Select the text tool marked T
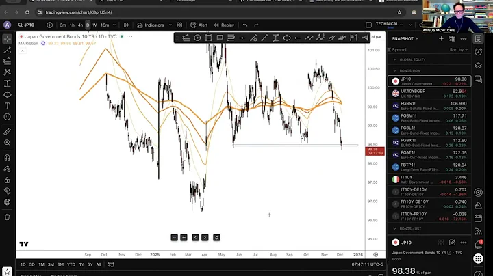The image size is (493, 276). coord(8,106)
